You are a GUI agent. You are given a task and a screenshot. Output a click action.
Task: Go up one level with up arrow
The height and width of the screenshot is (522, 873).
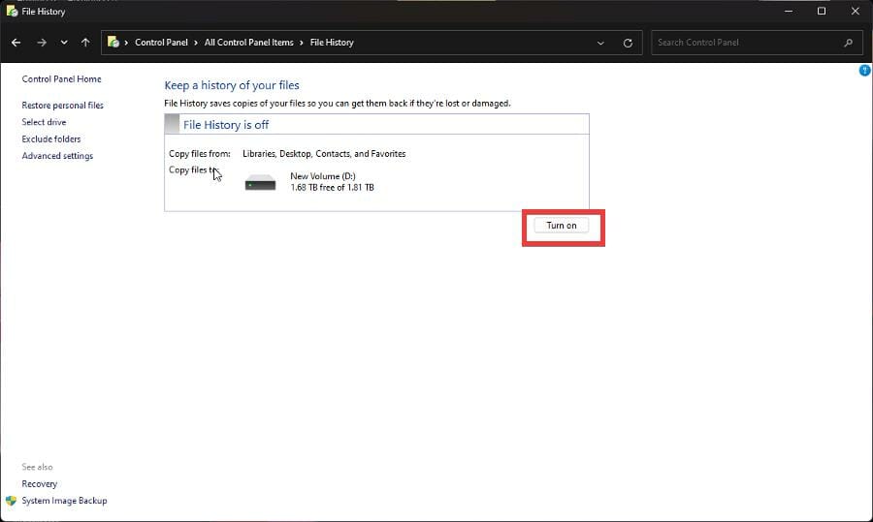(85, 43)
